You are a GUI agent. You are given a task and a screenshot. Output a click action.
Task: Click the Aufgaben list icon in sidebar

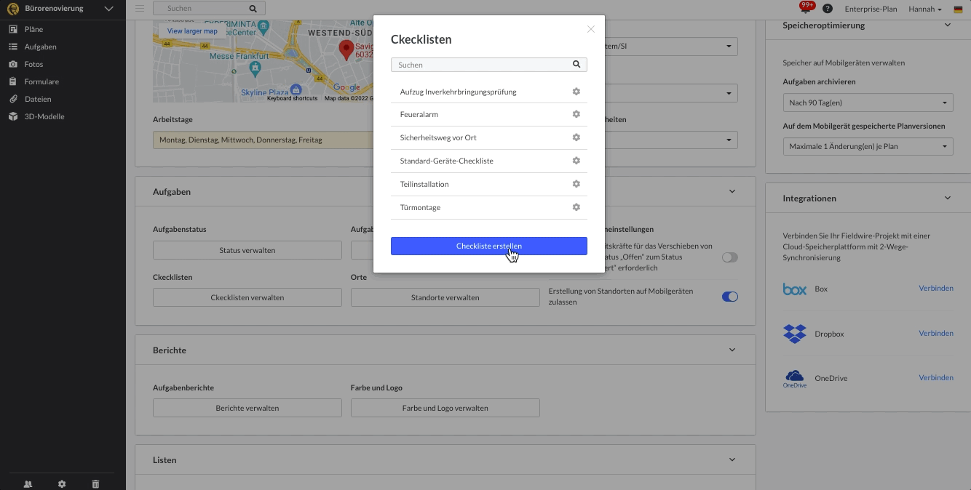point(12,47)
